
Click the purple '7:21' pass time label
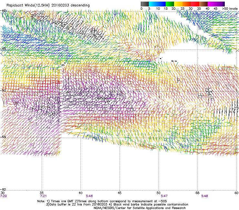43,196
